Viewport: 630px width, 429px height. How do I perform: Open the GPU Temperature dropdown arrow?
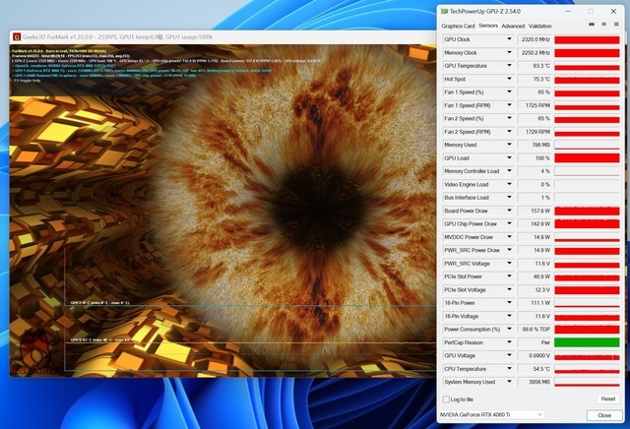pos(509,66)
